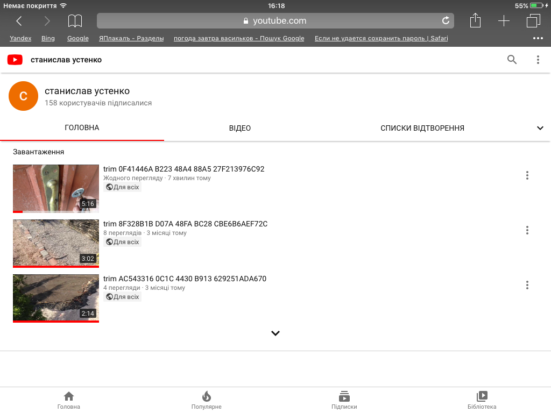Open YouTube header three-dot menu

coord(538,60)
